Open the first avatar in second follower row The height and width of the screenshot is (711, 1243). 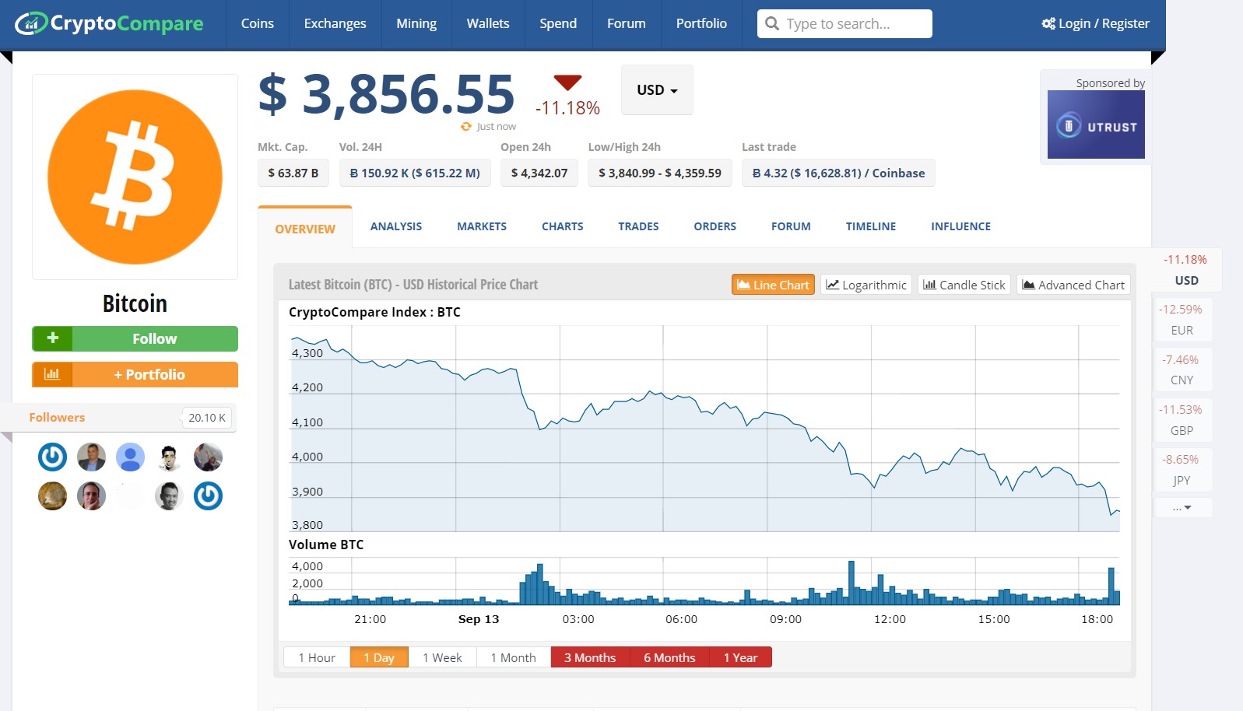[52, 496]
